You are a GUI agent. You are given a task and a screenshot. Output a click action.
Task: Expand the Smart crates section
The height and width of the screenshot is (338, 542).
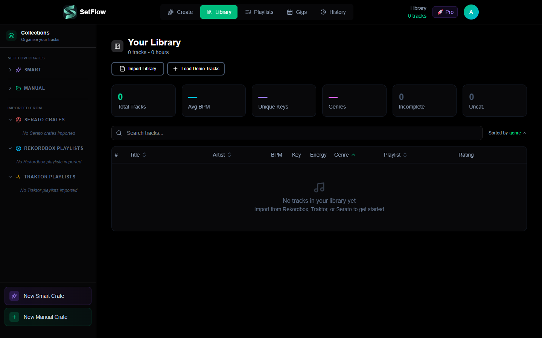(x=10, y=70)
